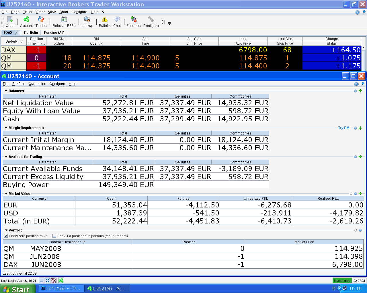Click the help icon in Account window menu bar
The image size is (367, 293).
[x=356, y=84]
